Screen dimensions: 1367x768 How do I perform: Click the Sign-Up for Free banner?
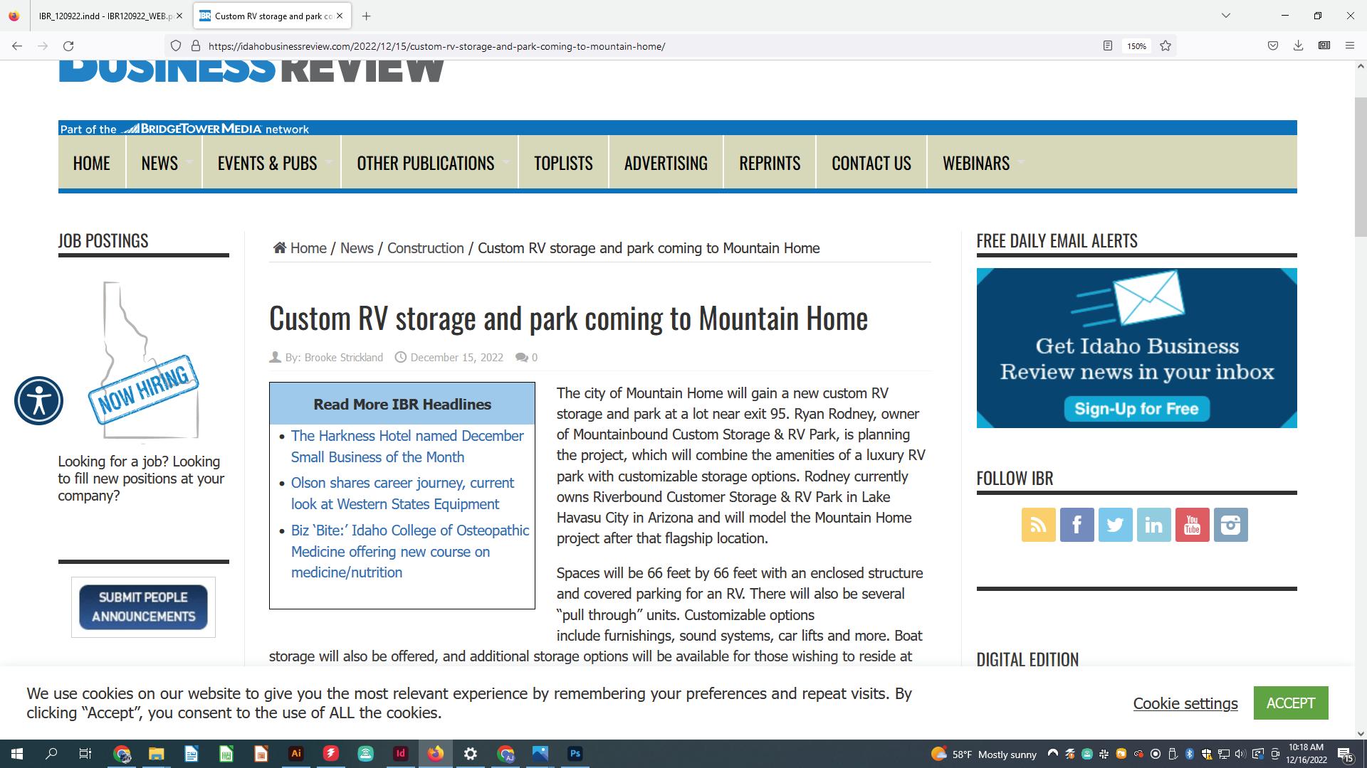point(1136,409)
